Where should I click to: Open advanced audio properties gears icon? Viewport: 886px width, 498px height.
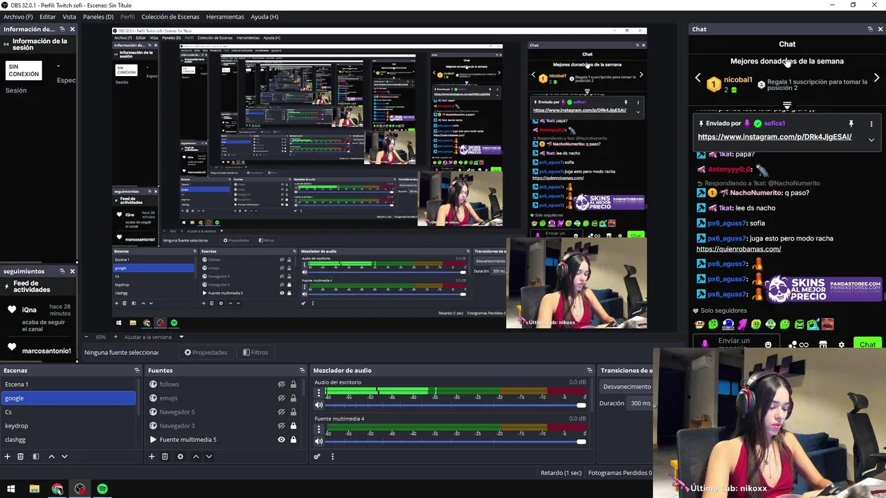(317, 456)
